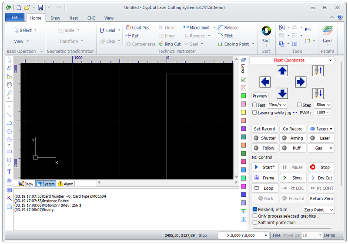The image size is (348, 244).
Task: Click the Save disk icon
Action: tap(40, 8)
